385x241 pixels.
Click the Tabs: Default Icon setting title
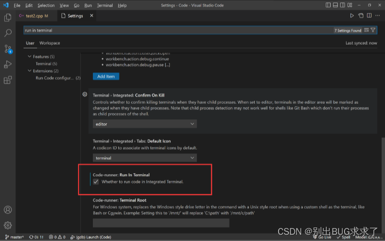tap(131, 141)
